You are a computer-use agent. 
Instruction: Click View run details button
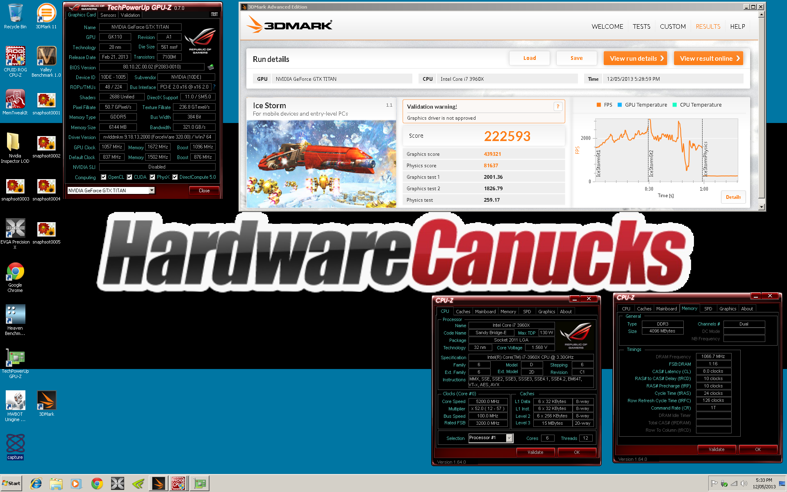(x=635, y=58)
